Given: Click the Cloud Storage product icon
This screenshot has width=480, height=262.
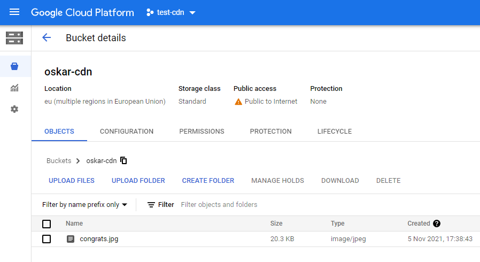Looking at the screenshot, I should (14, 38).
